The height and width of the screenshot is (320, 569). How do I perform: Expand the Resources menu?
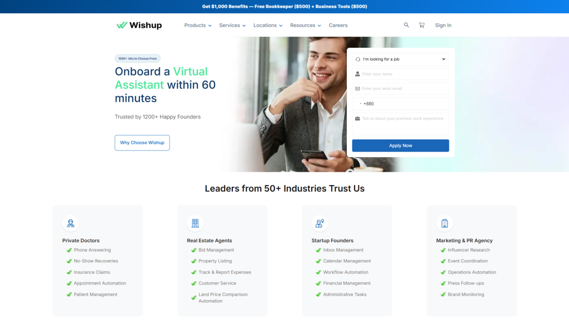[306, 25]
